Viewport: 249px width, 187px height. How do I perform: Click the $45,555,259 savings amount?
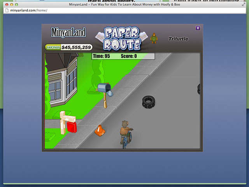[x=76, y=47]
